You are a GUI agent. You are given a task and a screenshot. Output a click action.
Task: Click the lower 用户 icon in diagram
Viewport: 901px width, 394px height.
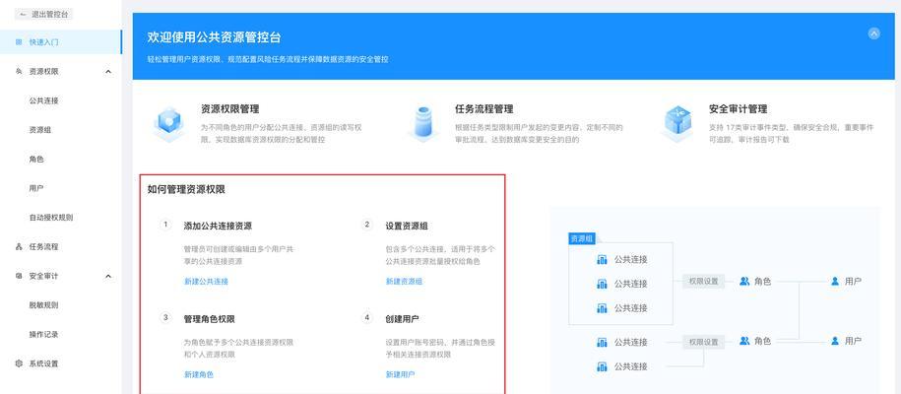click(835, 341)
